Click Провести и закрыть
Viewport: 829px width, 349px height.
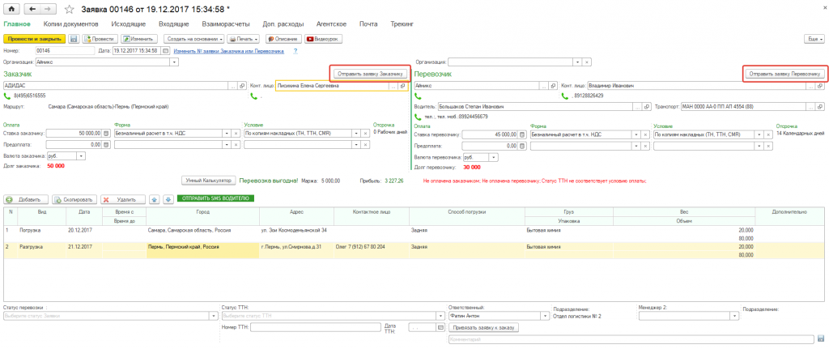pyautogui.click(x=34, y=39)
